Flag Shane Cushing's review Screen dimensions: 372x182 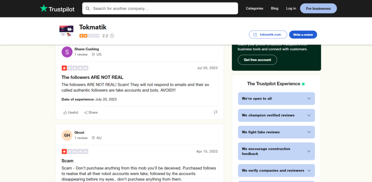[216, 112]
